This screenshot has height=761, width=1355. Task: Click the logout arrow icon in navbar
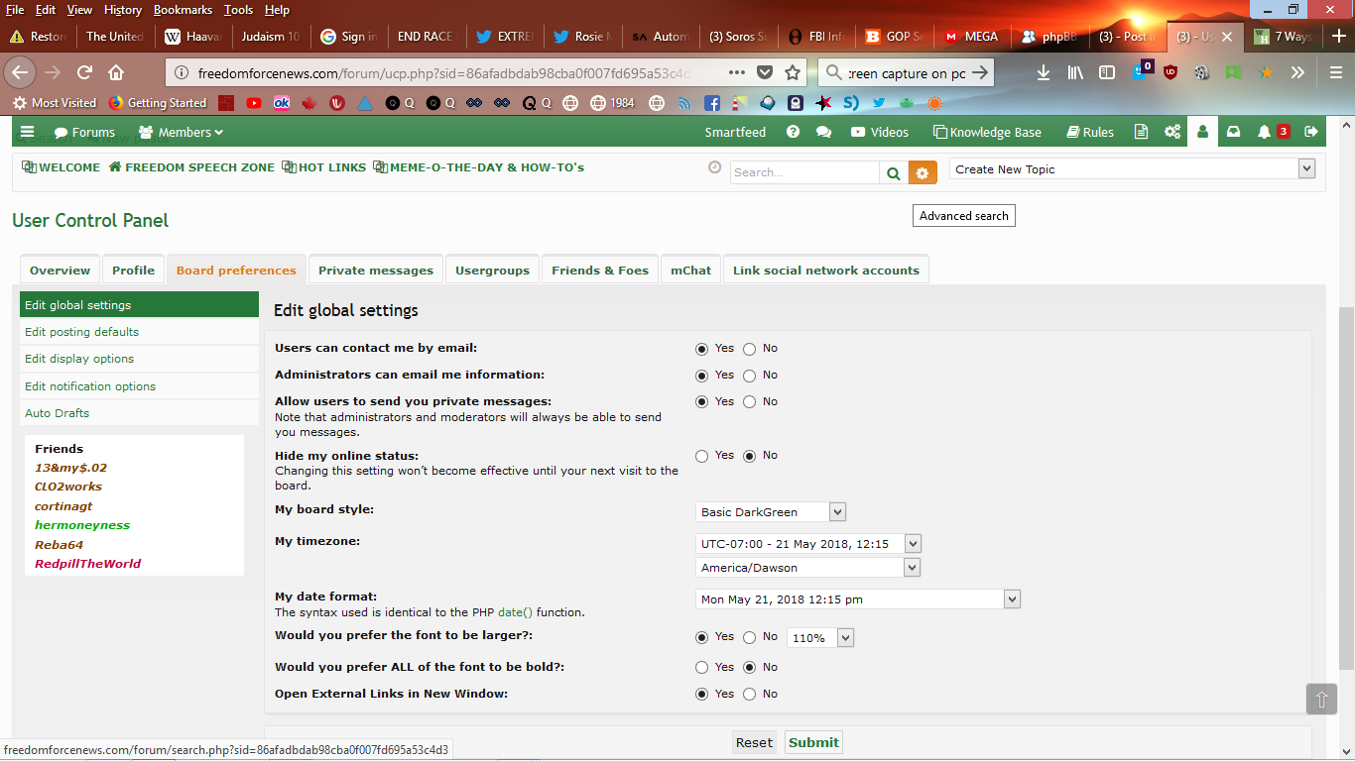(x=1311, y=132)
